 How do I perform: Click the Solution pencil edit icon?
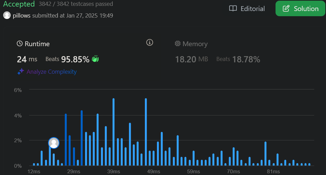(x=286, y=9)
